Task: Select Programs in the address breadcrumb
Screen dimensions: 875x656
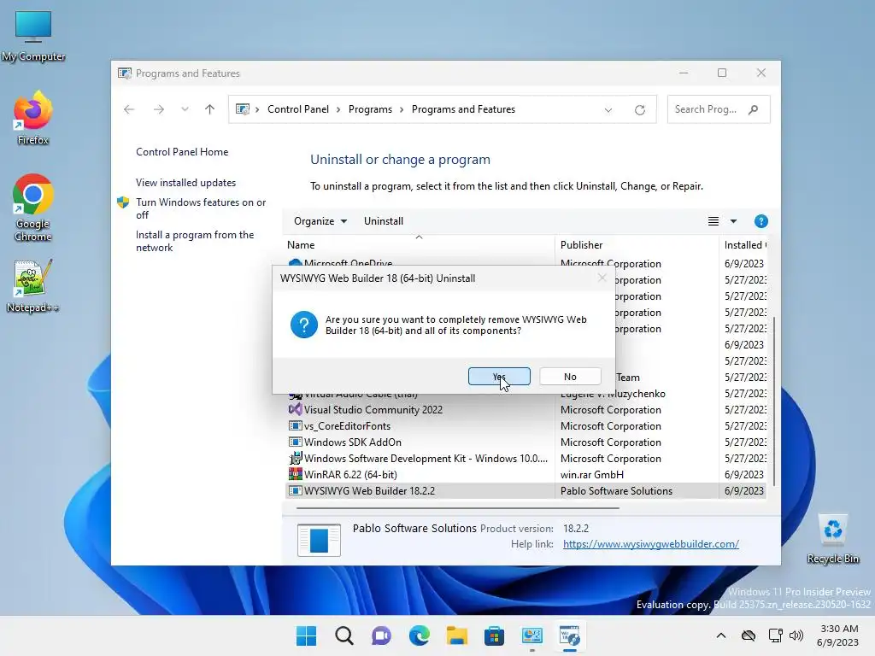Action: [370, 109]
